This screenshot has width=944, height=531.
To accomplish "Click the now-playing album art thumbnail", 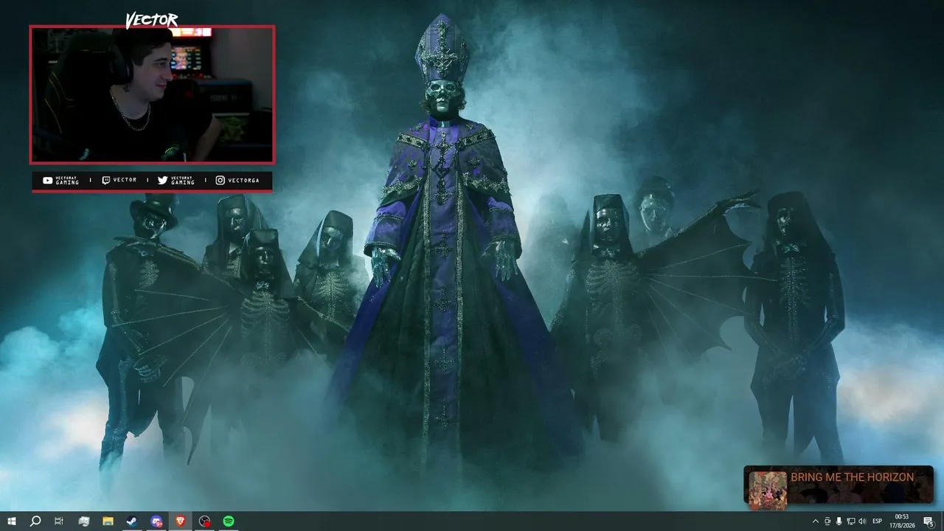I will pos(768,490).
